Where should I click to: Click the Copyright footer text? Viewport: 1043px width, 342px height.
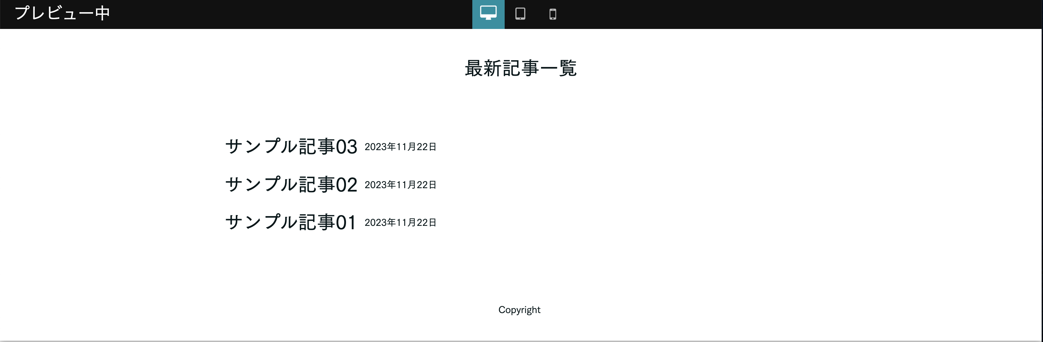pos(519,310)
